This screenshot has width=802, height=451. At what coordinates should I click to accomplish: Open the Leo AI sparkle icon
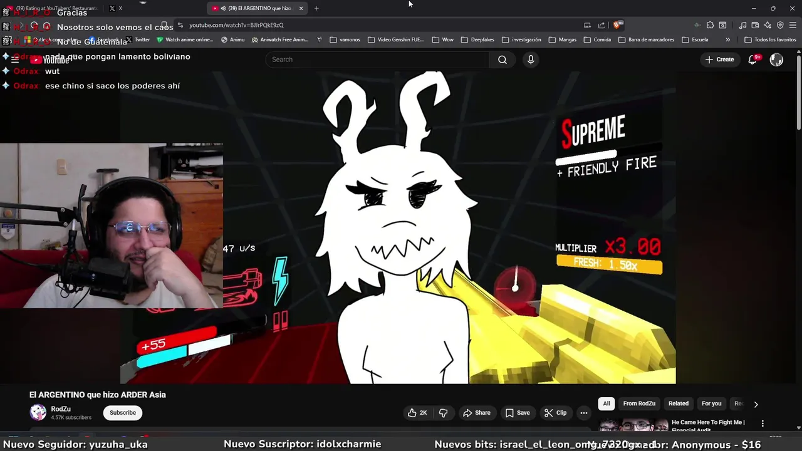coord(768,25)
